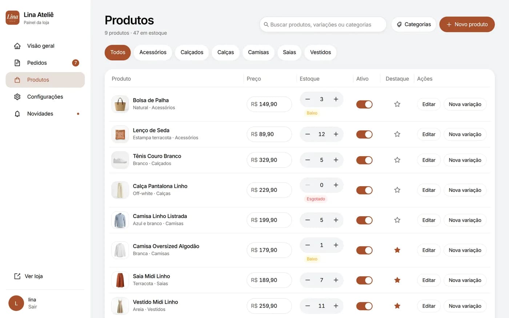Toggle Saia Midi Linho active switch
Image resolution: width=509 pixels, height=318 pixels.
[x=364, y=280]
